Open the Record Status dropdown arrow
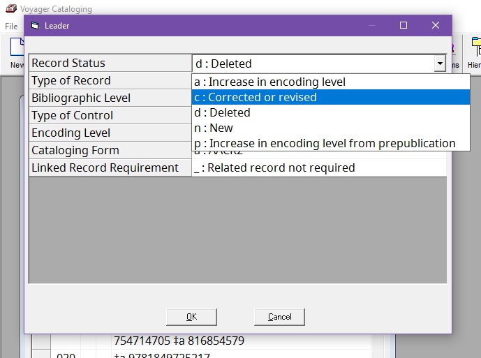This screenshot has width=481, height=358. (440, 64)
